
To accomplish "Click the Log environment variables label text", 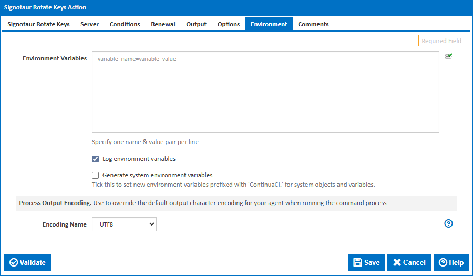I will 139,159.
